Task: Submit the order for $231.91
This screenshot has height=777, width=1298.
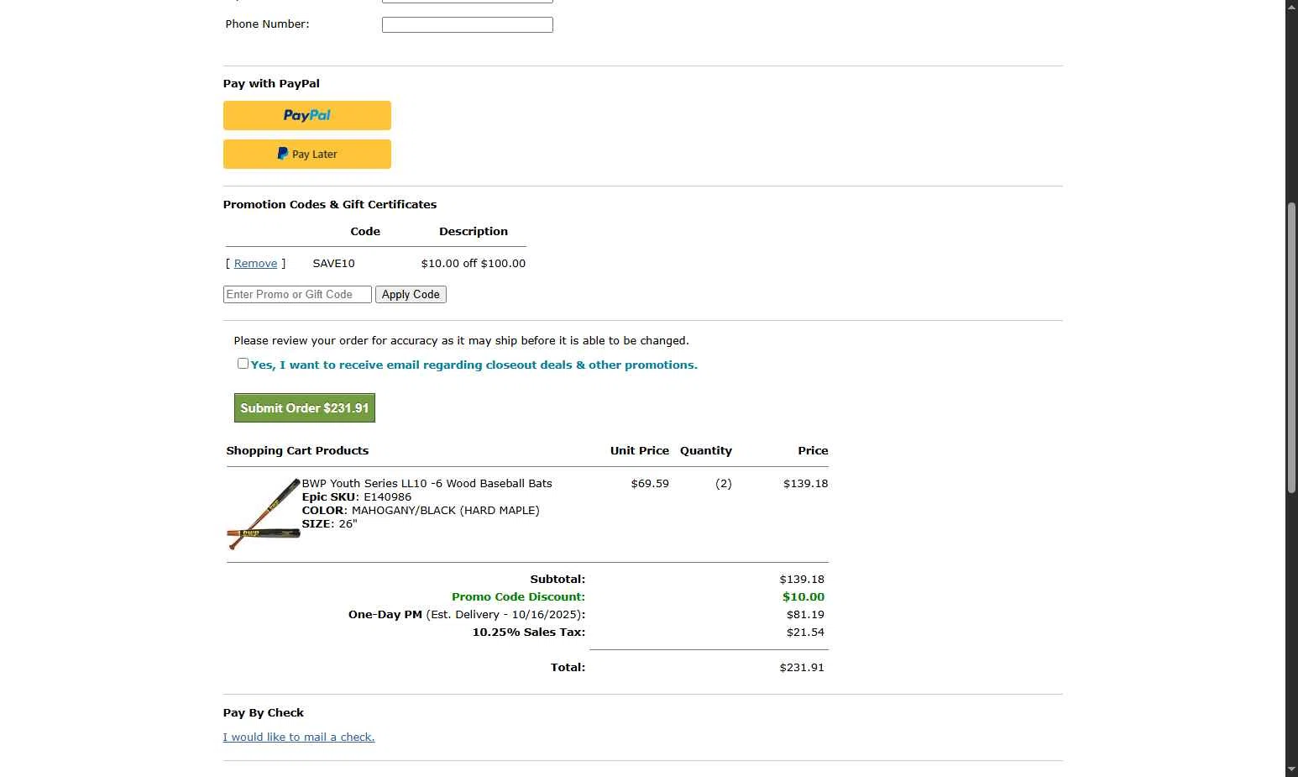Action: click(x=304, y=408)
